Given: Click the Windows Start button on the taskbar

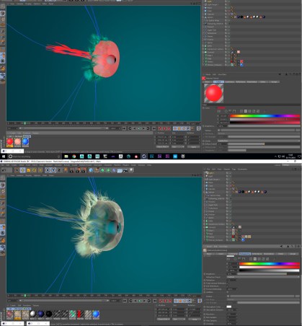Looking at the screenshot, I should click(x=4, y=157).
